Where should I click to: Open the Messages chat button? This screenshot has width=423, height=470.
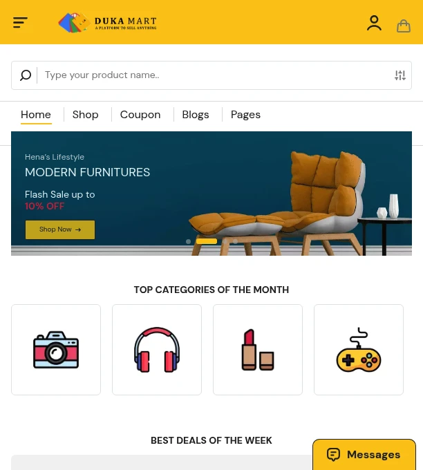point(364,454)
